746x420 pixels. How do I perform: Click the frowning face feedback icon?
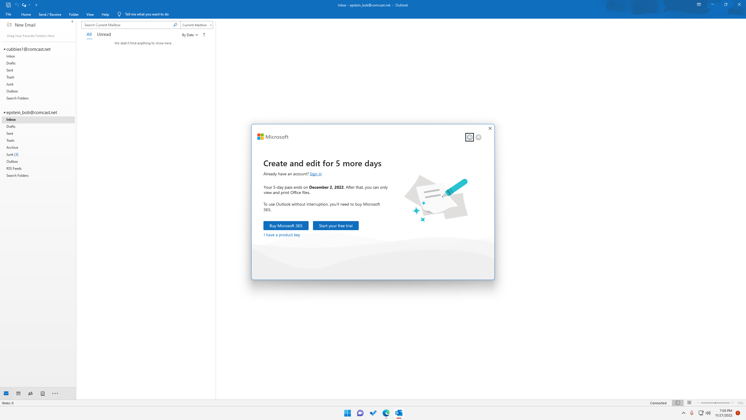(478, 137)
